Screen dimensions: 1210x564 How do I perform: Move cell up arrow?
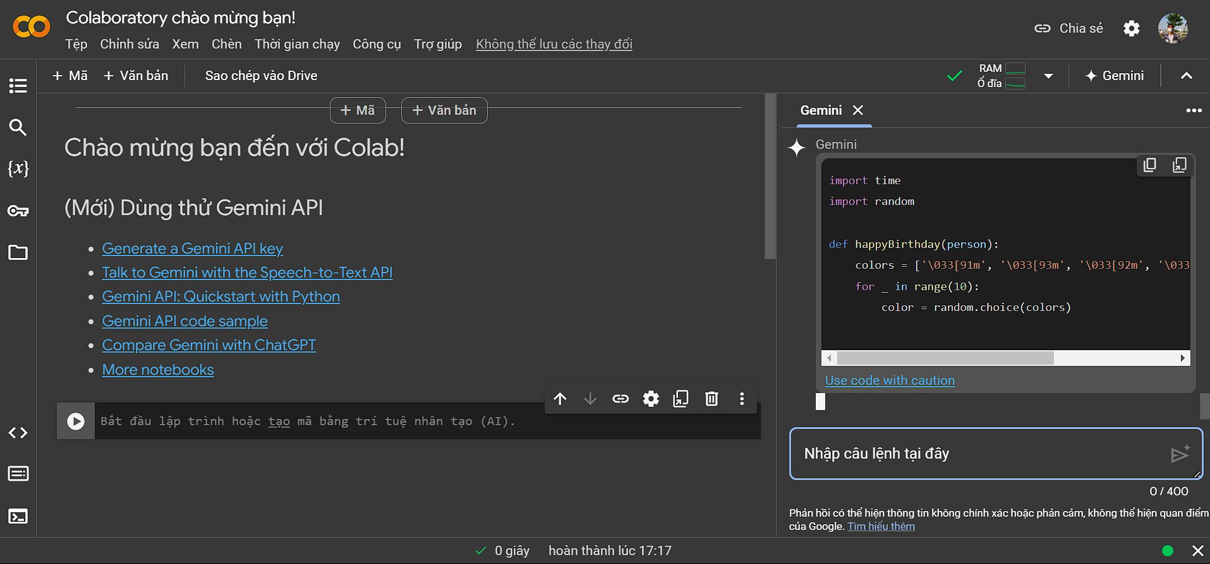(x=560, y=399)
